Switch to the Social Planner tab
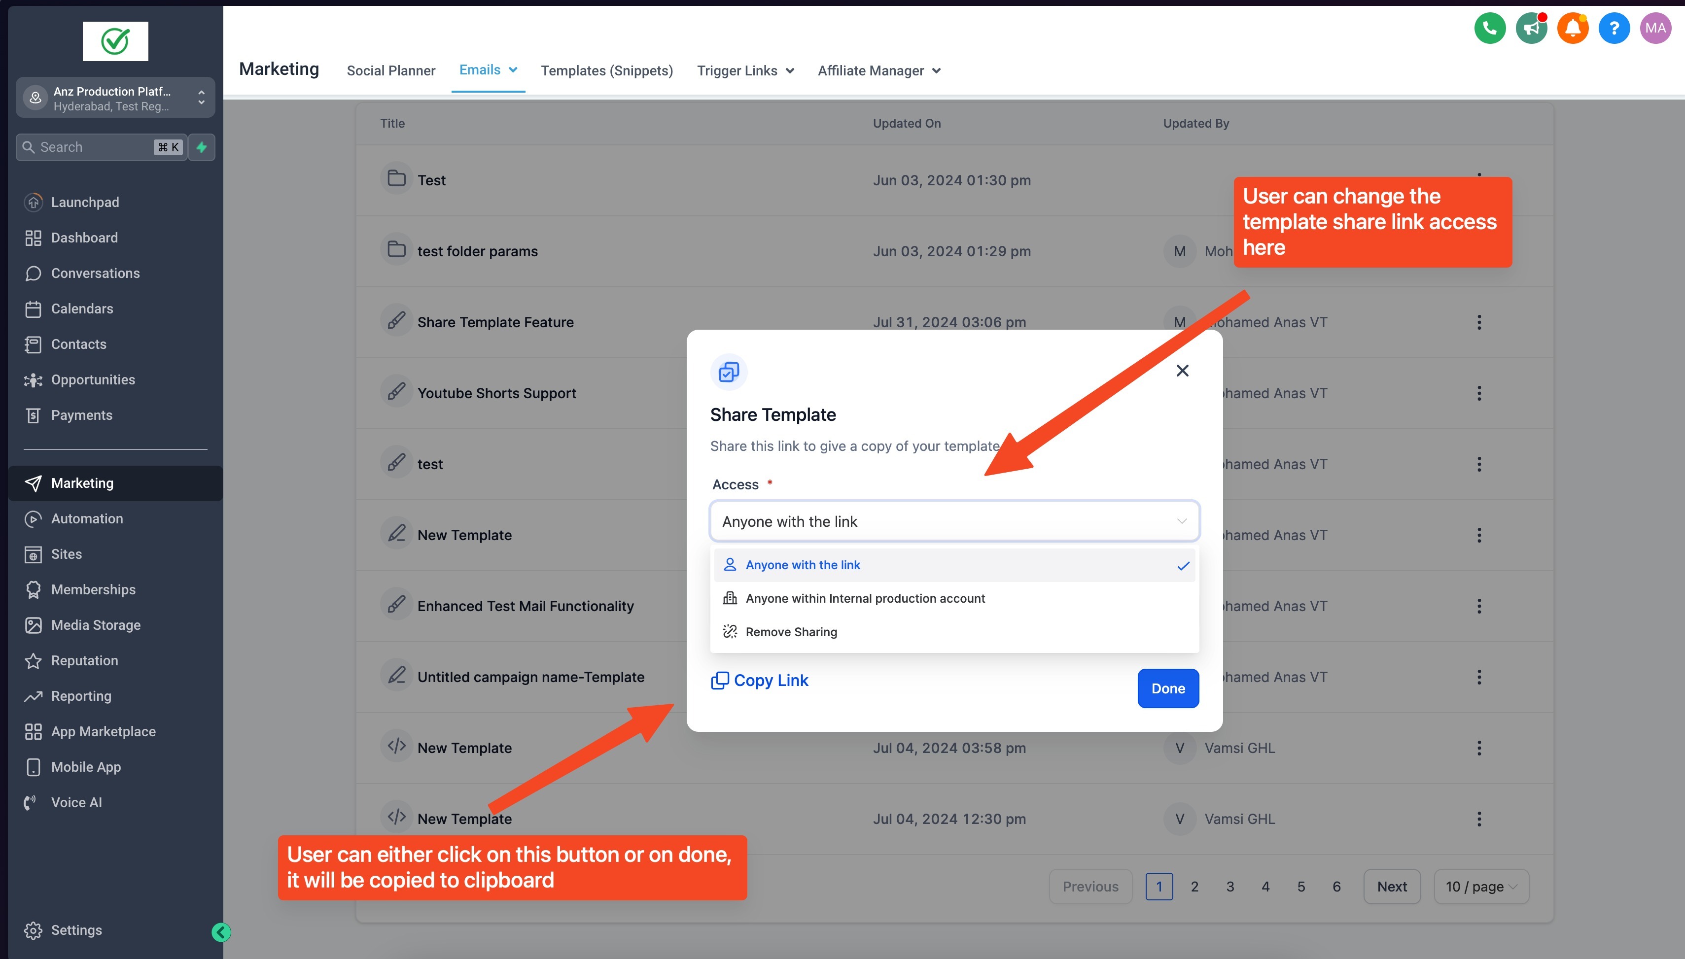 (x=390, y=70)
